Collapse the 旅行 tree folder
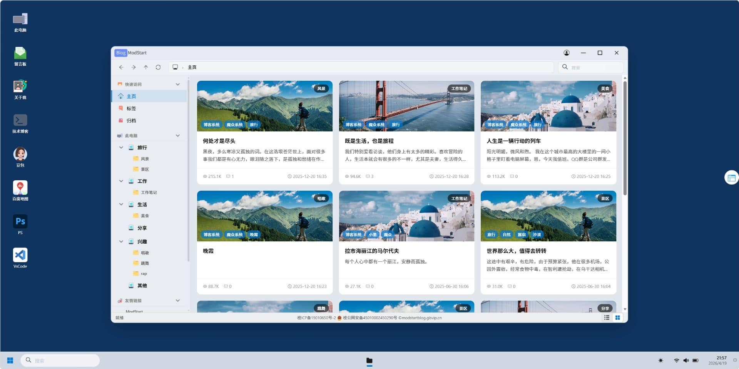 121,148
